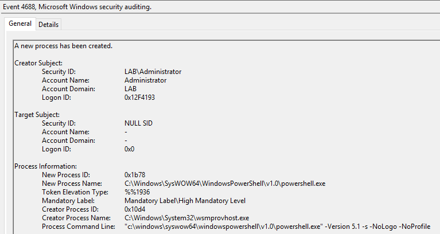Viewport: 440px width, 234px height.
Task: Click the Process Command Line value text
Action: 277,227
